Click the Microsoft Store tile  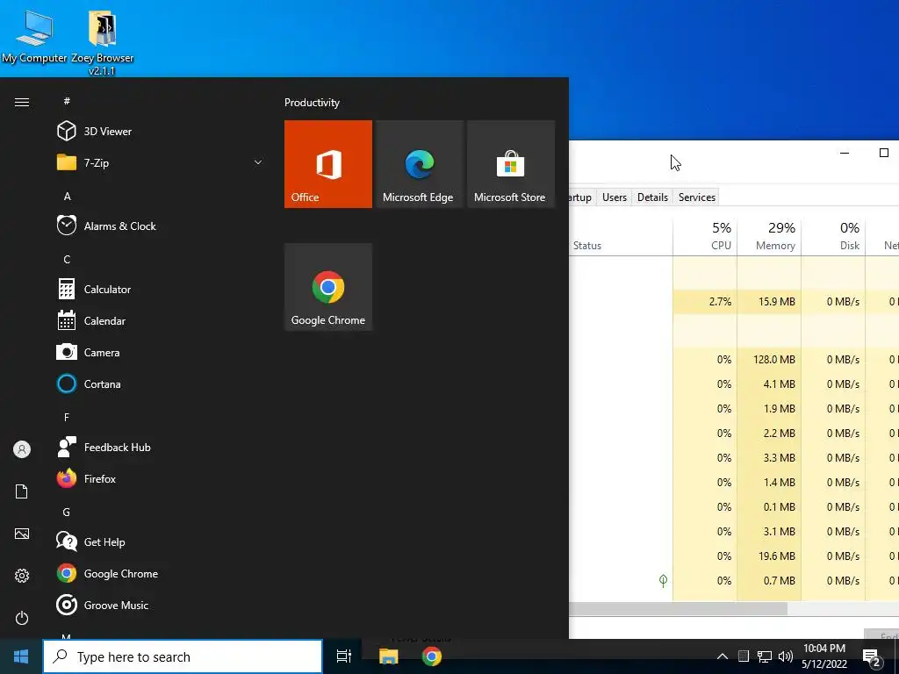pyautogui.click(x=511, y=164)
